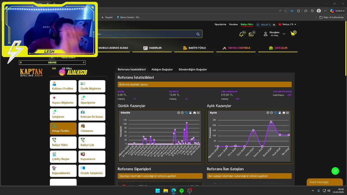Open the Aylık chart hamburger menu

point(287,113)
